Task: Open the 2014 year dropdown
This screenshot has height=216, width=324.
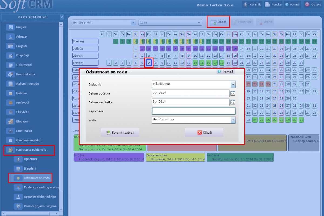Action: 170,23
